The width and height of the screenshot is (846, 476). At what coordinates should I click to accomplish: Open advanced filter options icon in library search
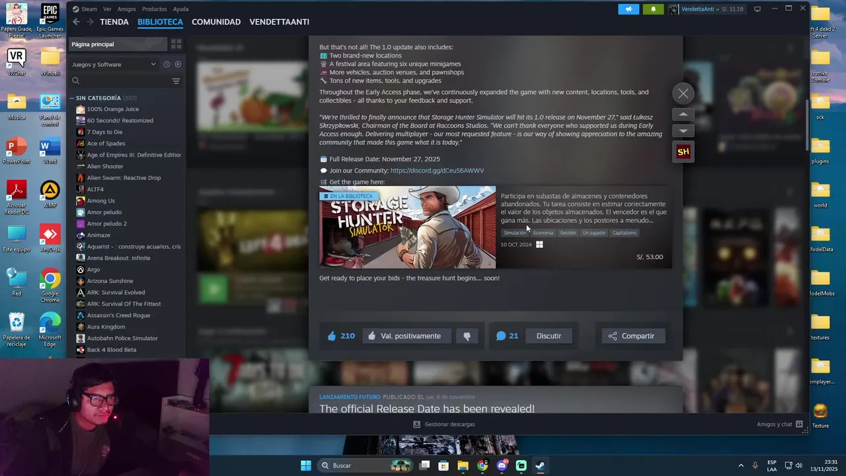176,81
